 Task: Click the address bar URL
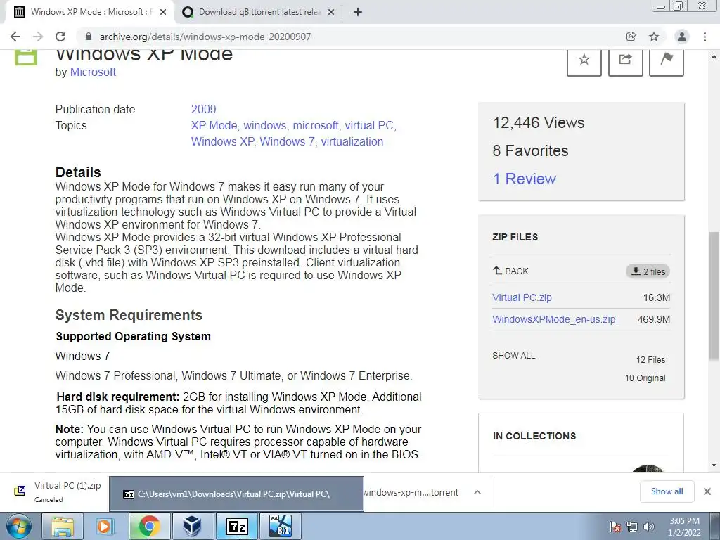point(205,37)
